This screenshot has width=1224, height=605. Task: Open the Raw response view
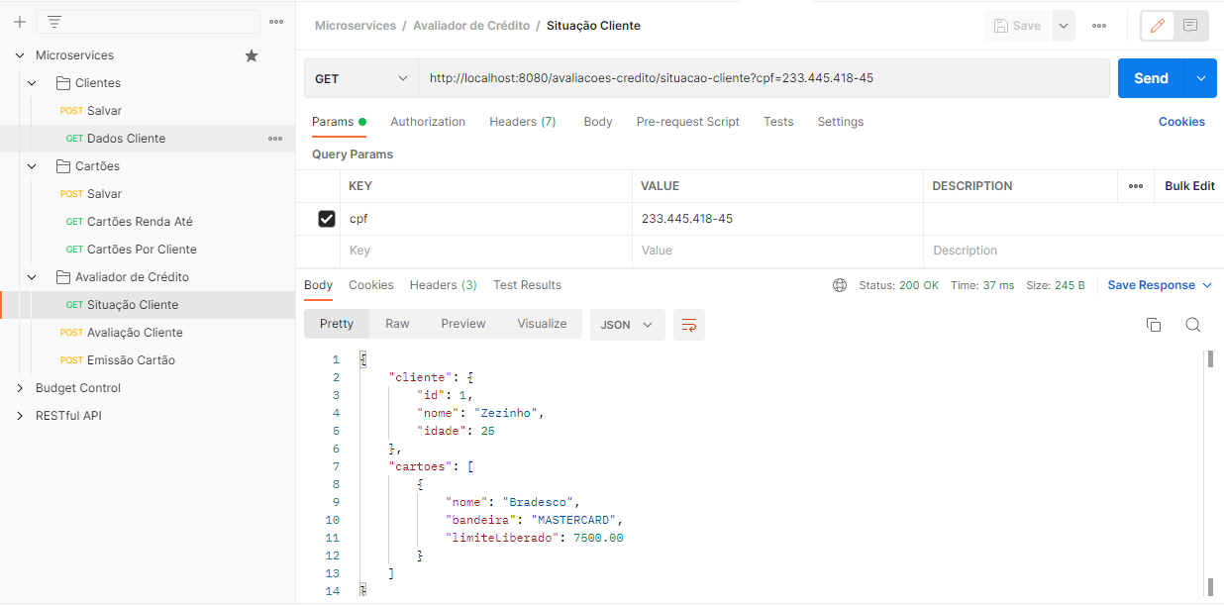pyautogui.click(x=397, y=323)
